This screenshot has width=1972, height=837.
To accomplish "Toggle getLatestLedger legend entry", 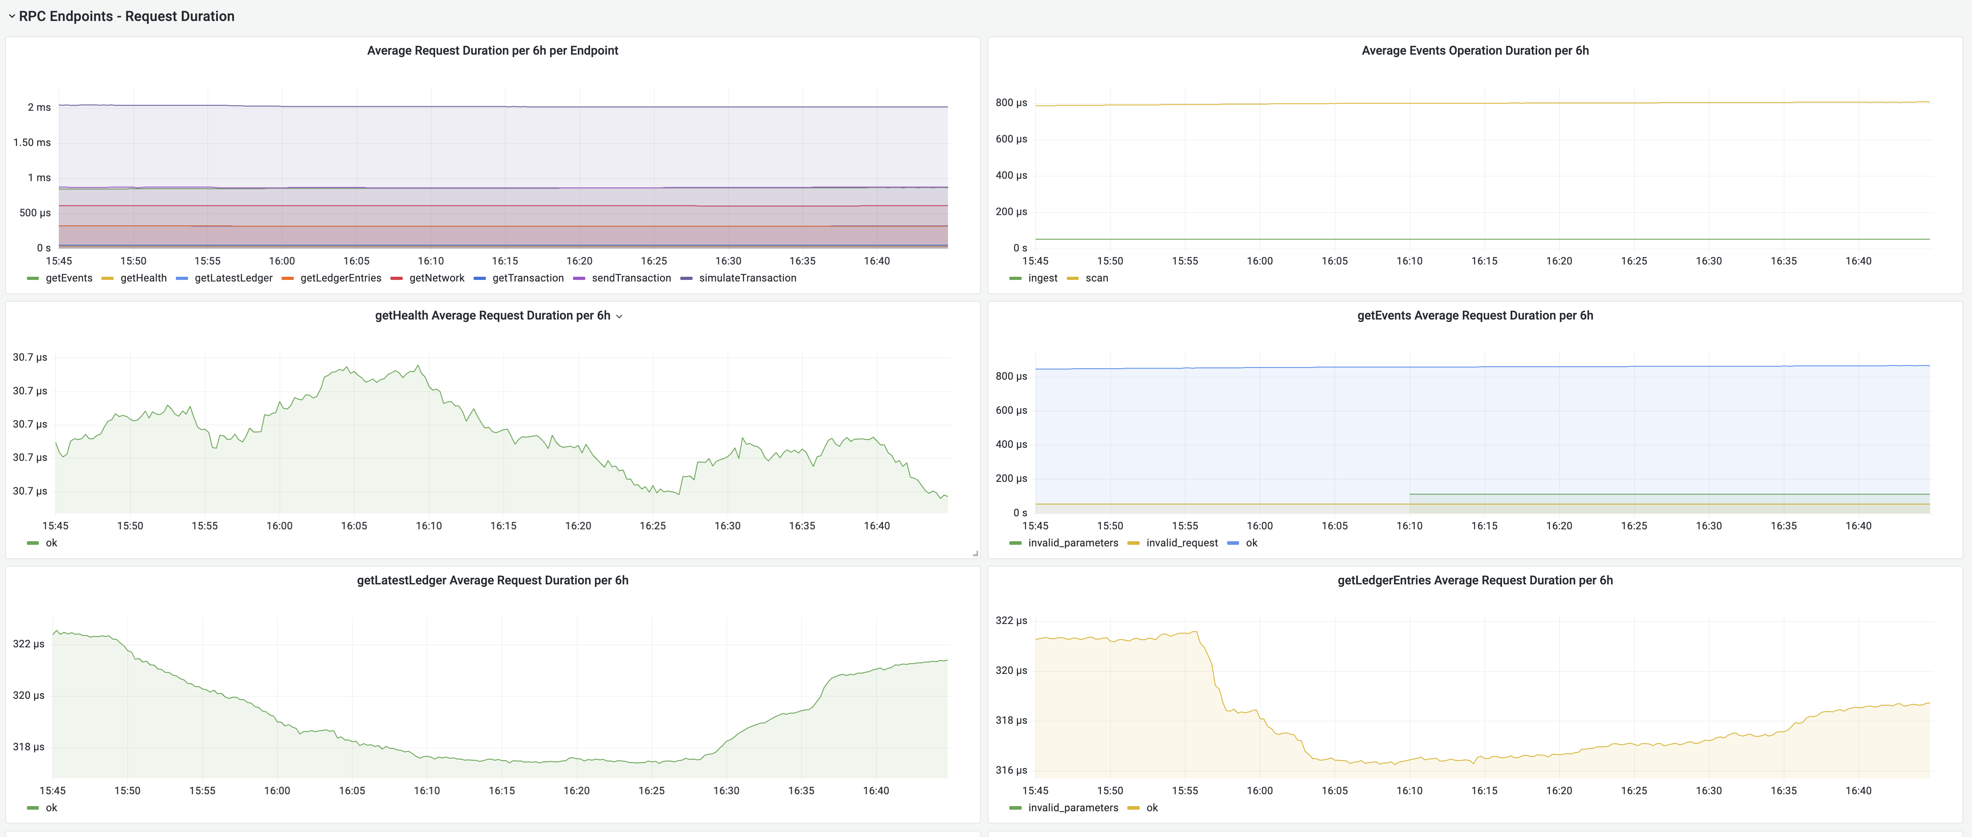I will coord(233,278).
